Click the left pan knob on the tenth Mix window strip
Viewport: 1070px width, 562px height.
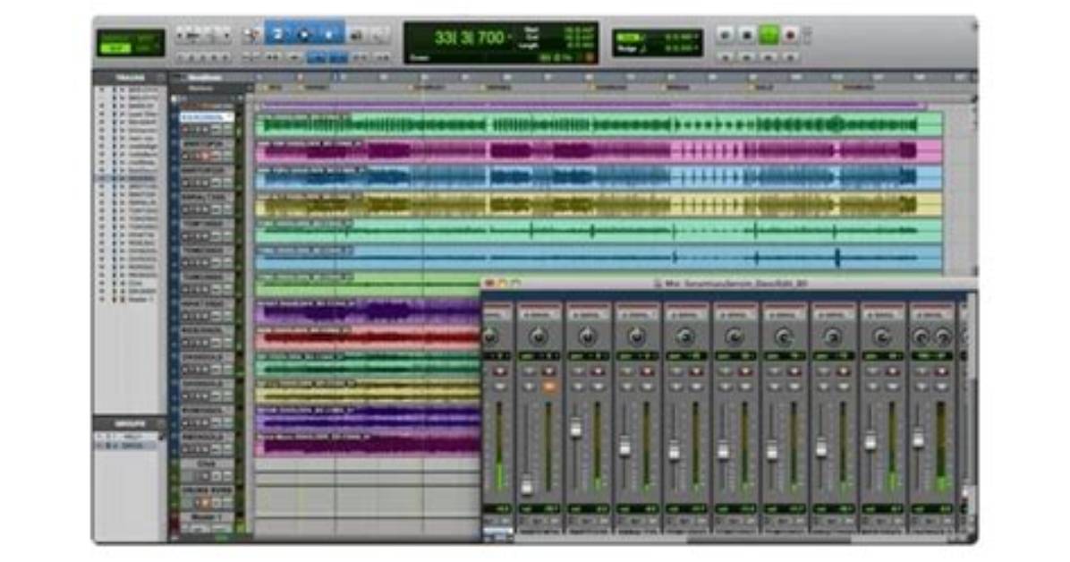[x=921, y=336]
